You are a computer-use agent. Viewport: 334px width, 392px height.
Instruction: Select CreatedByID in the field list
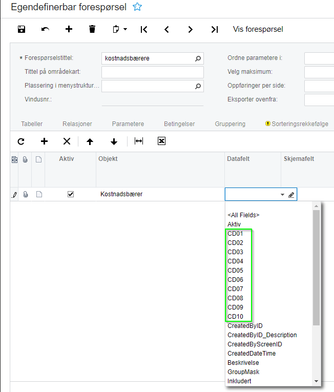[x=245, y=326]
